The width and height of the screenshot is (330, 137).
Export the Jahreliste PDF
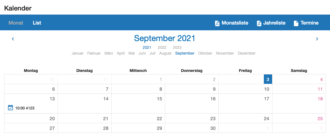tap(274, 23)
